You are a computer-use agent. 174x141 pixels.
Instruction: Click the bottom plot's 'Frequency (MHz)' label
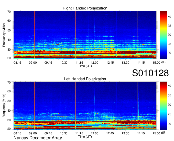[4, 105]
